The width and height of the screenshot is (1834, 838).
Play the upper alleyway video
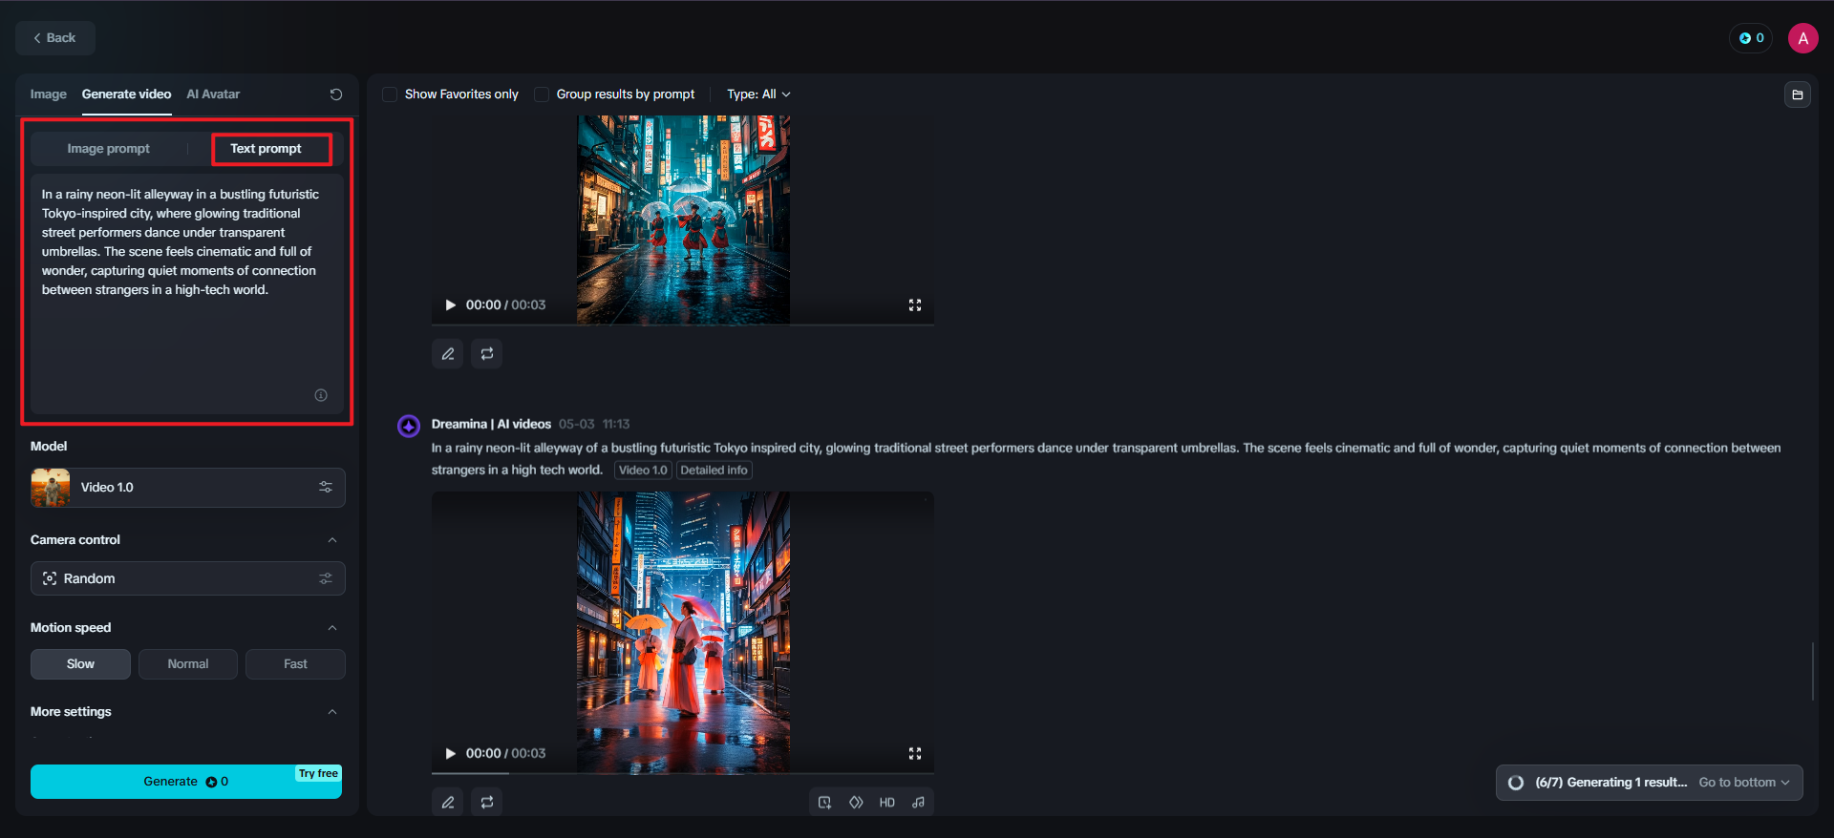click(x=451, y=305)
